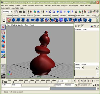The width and height of the screenshot is (100, 94).
Task: Click the time range slider bar
Action: coord(38,85)
